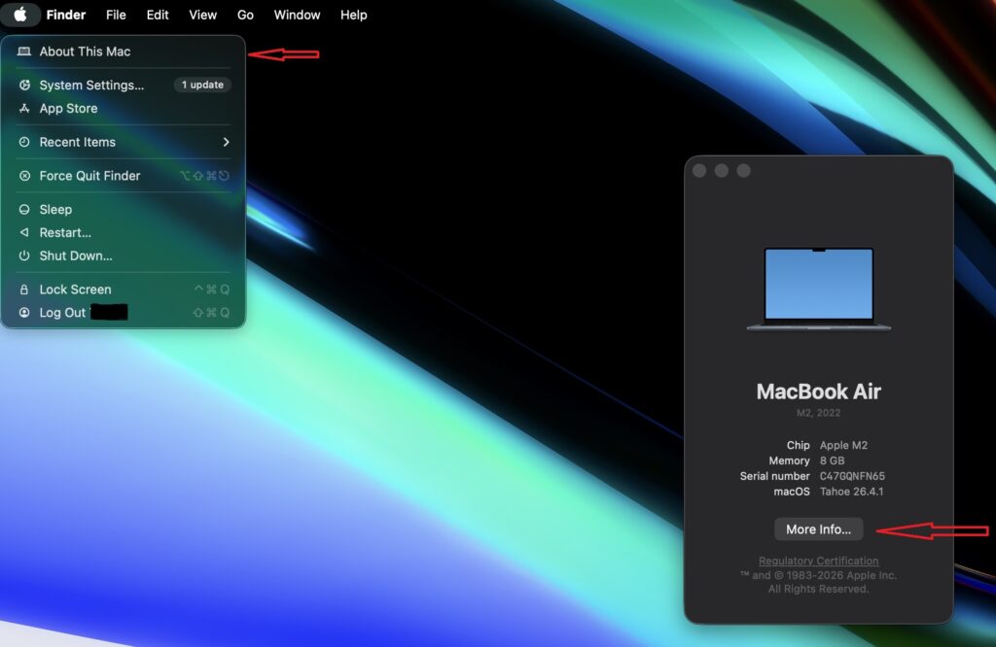Open the Edit menu
The image size is (996, 647).
(x=158, y=15)
